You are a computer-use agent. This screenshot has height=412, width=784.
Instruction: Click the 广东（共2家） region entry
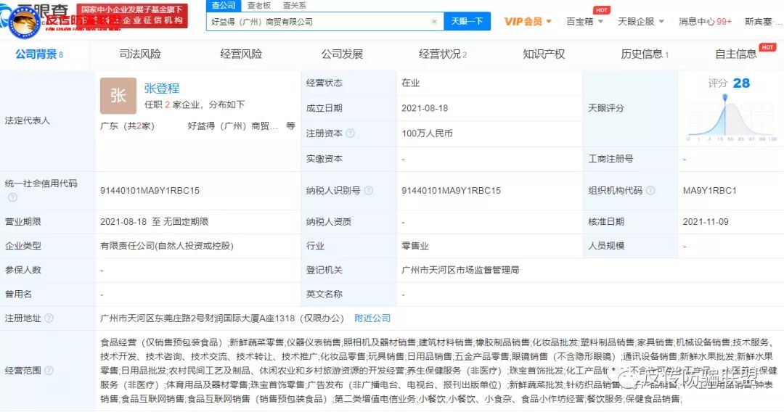[128, 125]
